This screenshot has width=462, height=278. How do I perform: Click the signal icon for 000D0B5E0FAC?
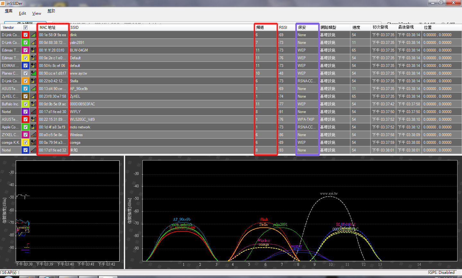click(x=33, y=104)
